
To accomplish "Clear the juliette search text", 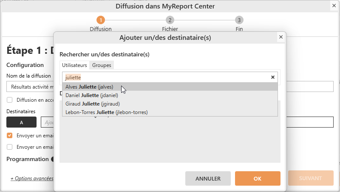I will coord(273,77).
